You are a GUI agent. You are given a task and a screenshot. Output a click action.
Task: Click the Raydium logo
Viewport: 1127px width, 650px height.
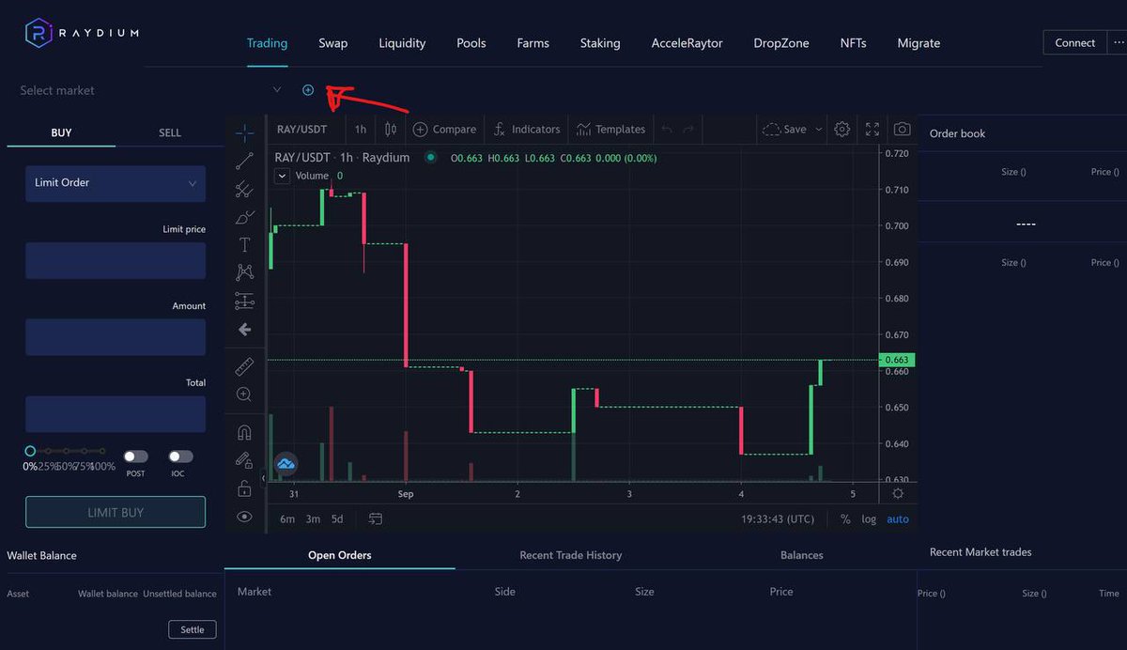coord(83,33)
